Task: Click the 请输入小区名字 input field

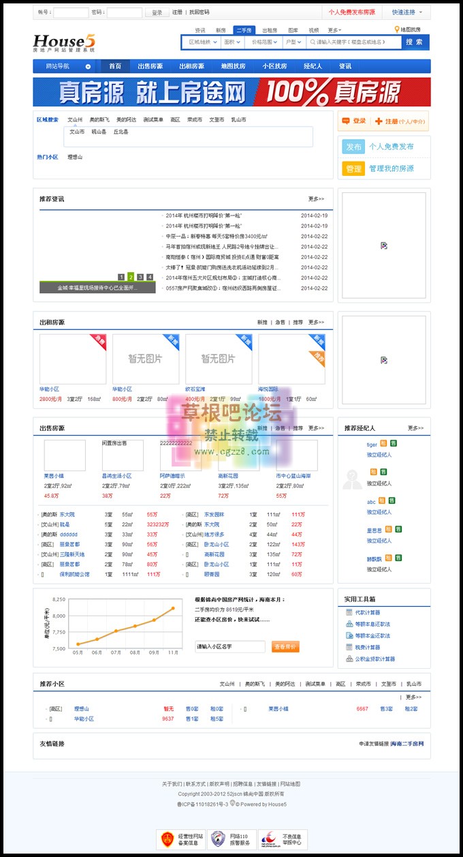Action: tap(230, 646)
